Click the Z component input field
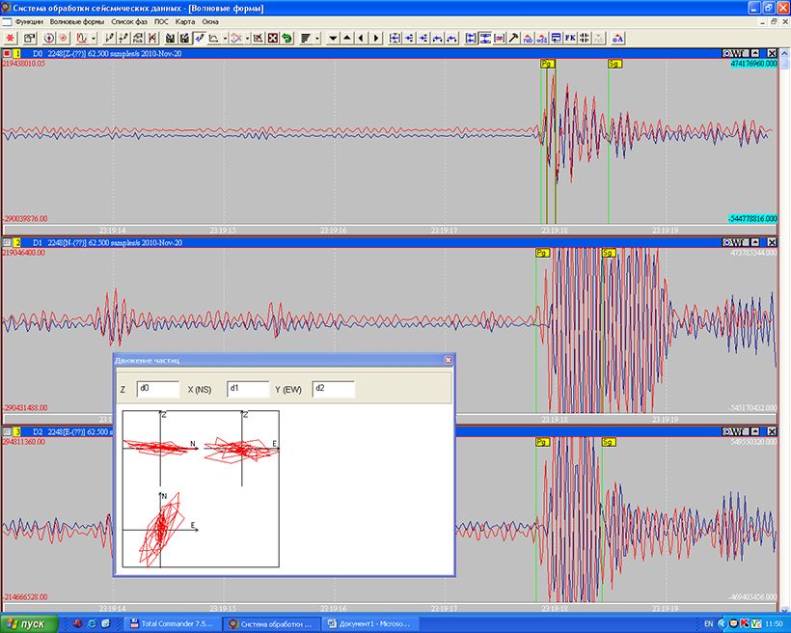Screen dimensions: 791x633 [x=158, y=389]
